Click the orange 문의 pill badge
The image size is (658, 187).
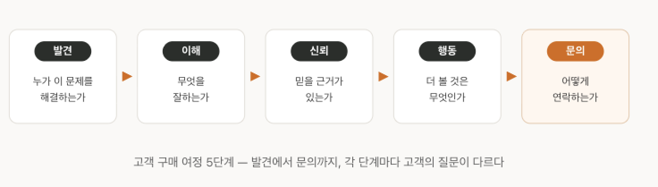[x=575, y=51]
